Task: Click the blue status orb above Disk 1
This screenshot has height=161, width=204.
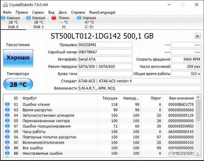Action: click(28, 18)
